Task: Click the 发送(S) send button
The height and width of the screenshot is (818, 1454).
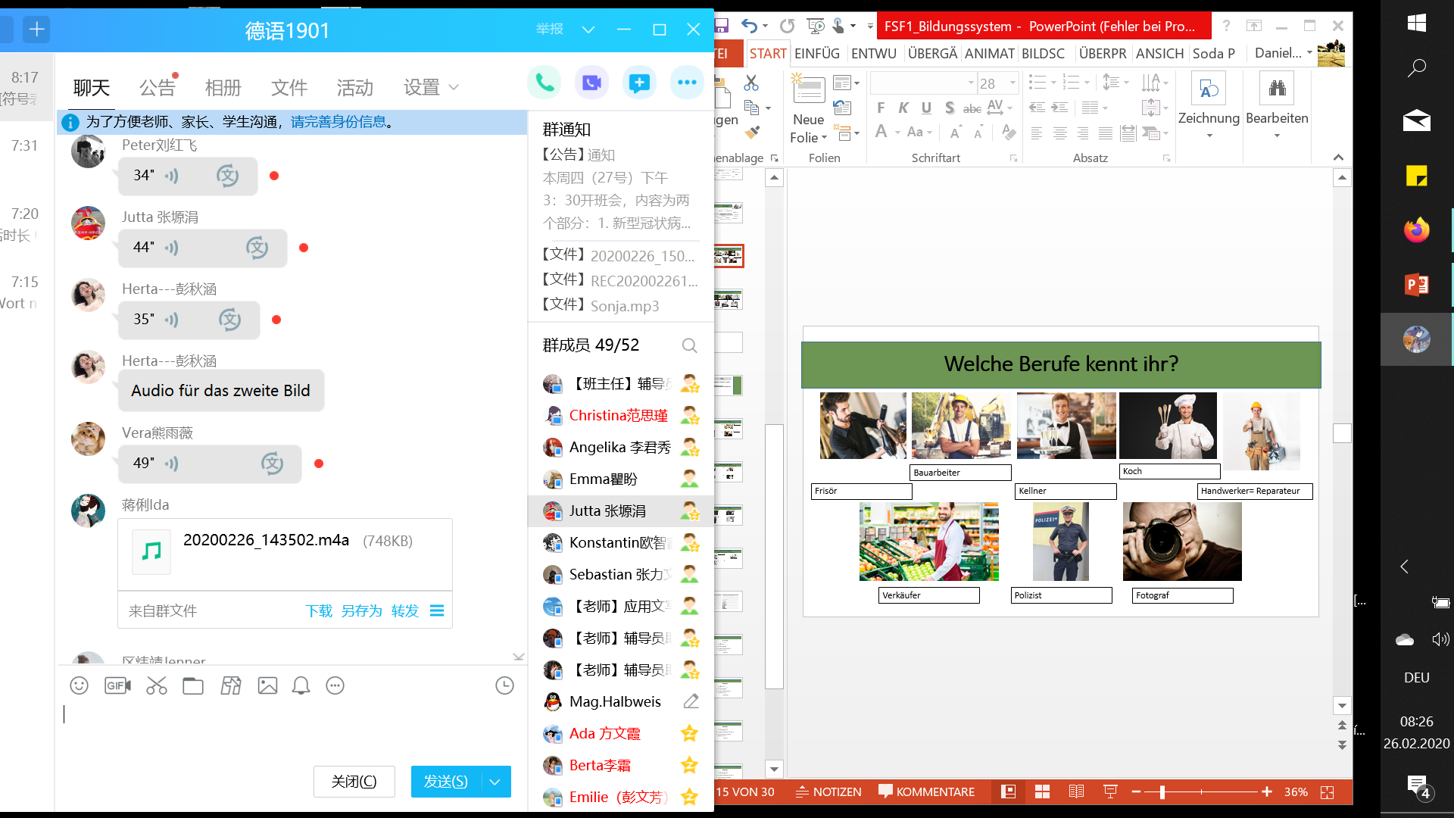Action: (x=446, y=782)
